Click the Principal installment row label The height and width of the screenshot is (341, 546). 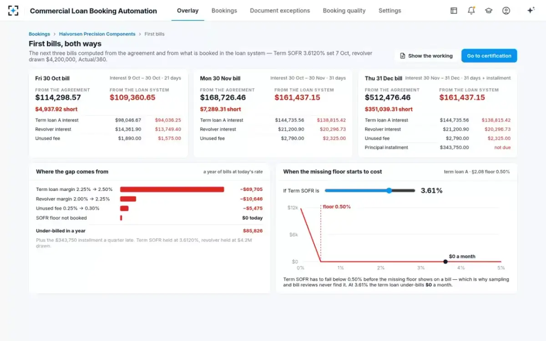pyautogui.click(x=386, y=147)
